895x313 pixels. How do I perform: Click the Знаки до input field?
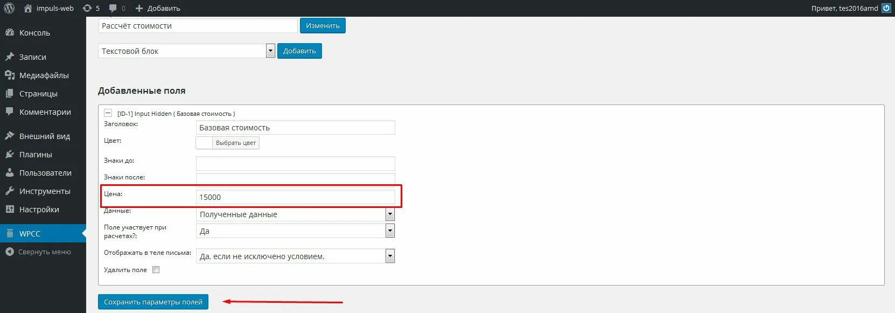[x=295, y=163]
